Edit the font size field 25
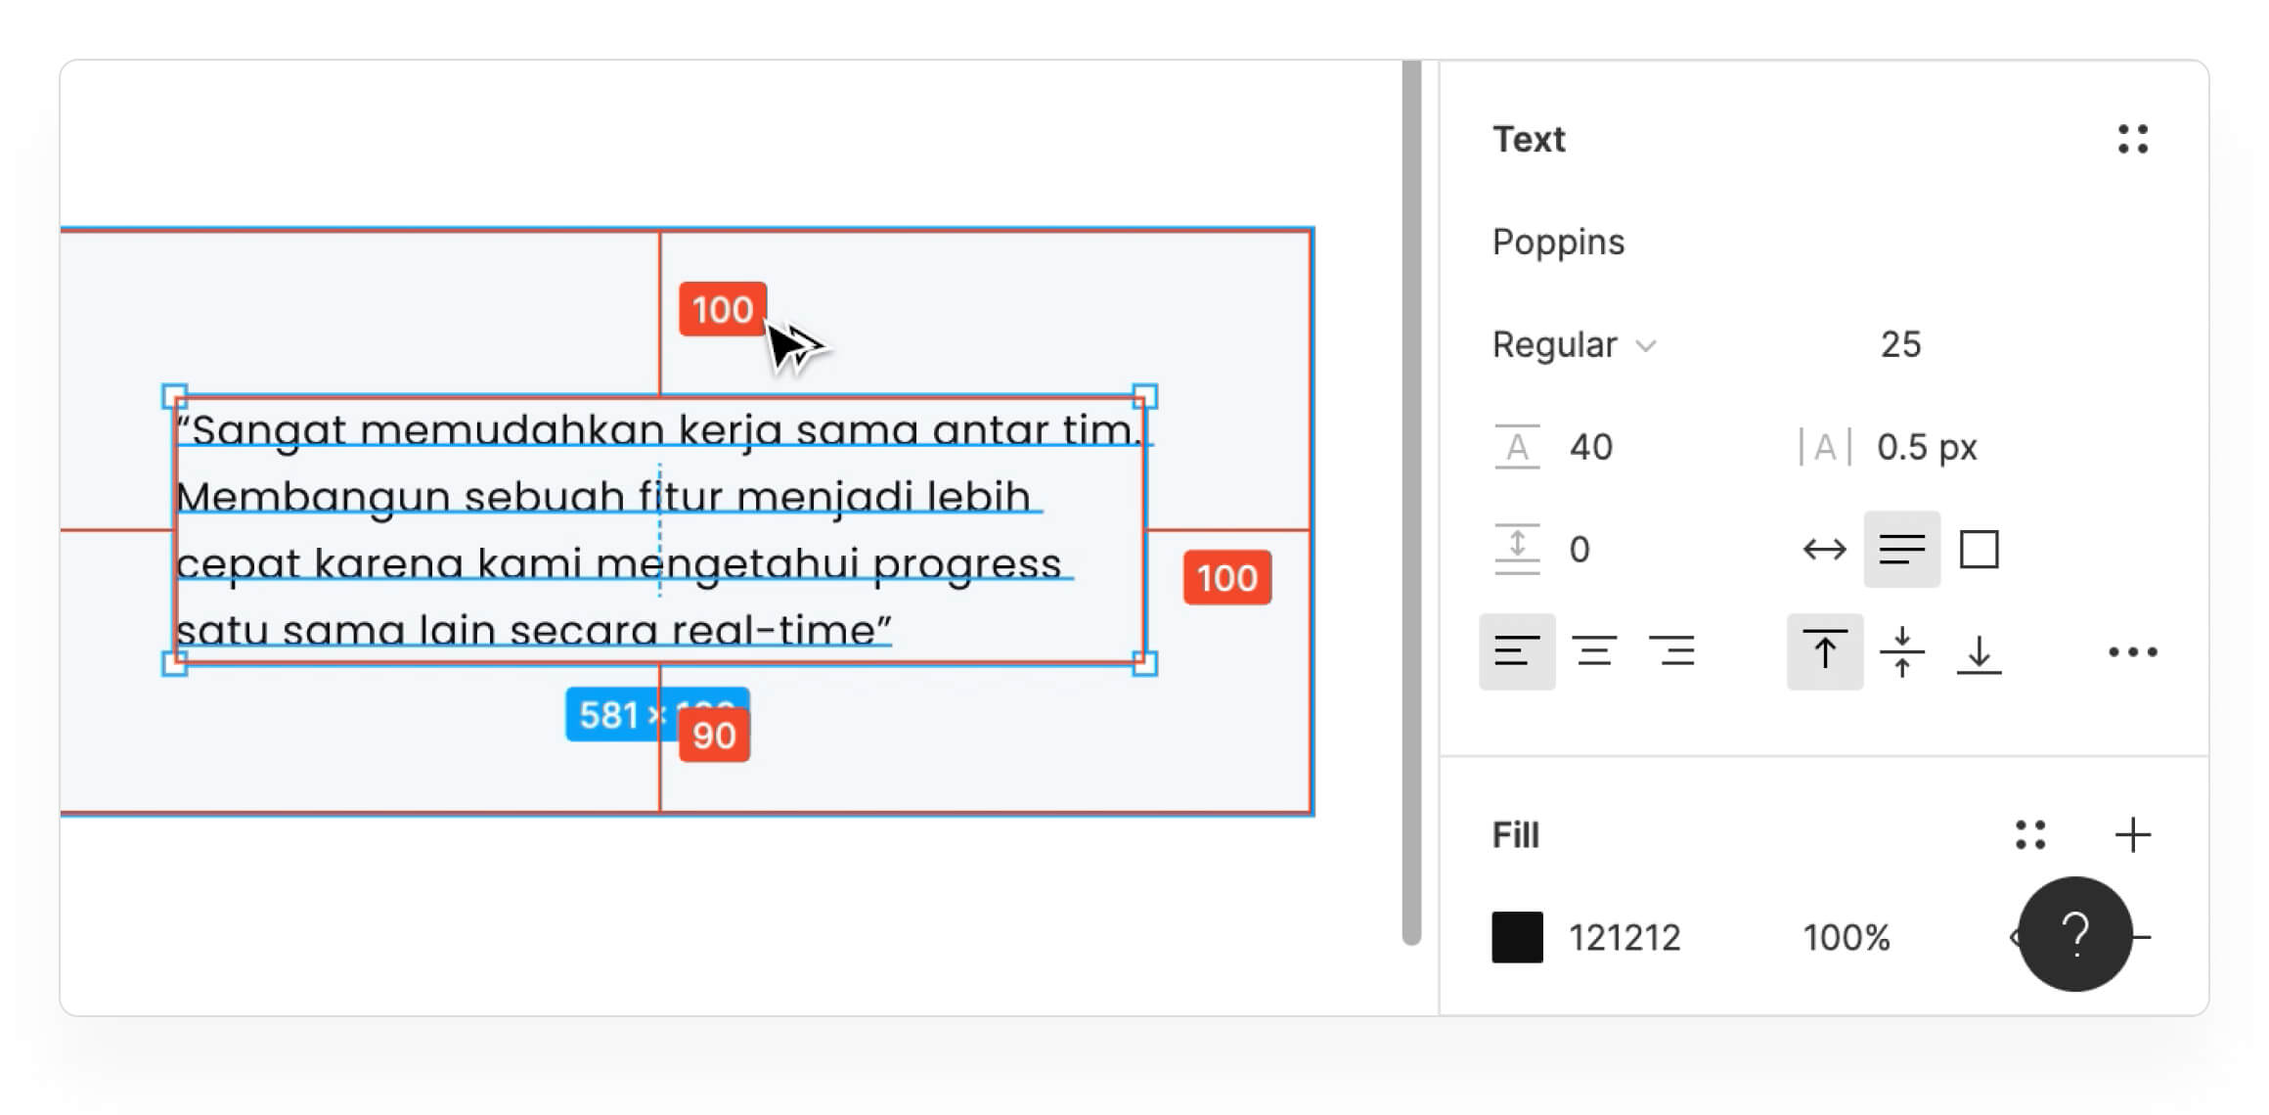The image size is (2269, 1115). click(1900, 344)
